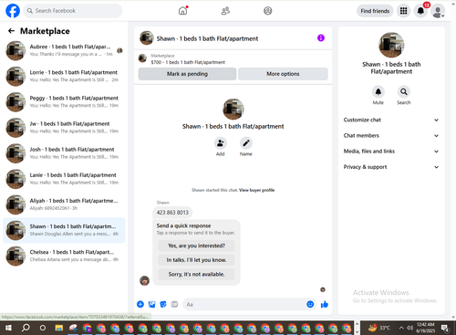Choose a GIF from the composer
This screenshot has height=335, width=456.
(x=174, y=304)
